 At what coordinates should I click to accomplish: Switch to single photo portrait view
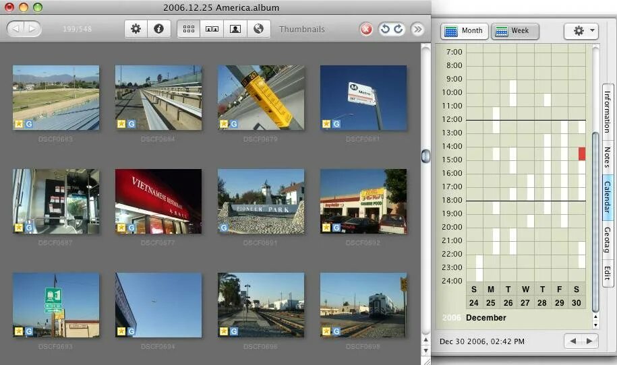tap(235, 29)
